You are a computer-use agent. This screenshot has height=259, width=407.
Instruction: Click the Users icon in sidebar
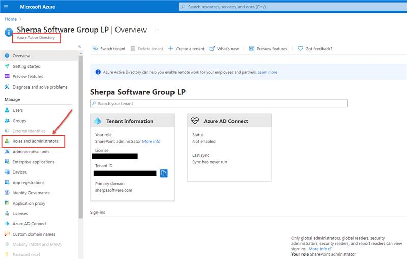tap(7, 110)
